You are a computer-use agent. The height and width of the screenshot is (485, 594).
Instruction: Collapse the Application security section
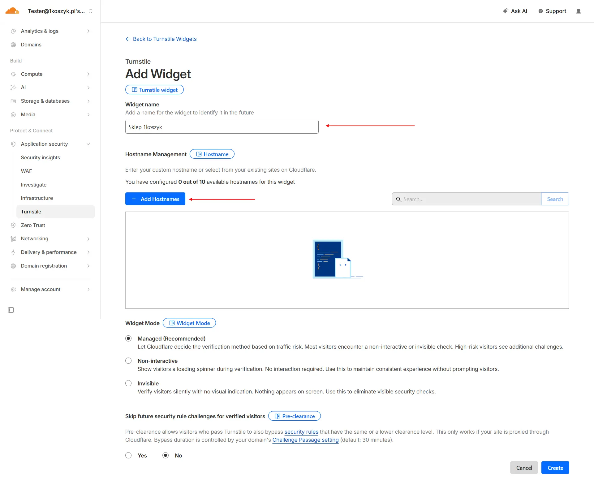(x=88, y=144)
